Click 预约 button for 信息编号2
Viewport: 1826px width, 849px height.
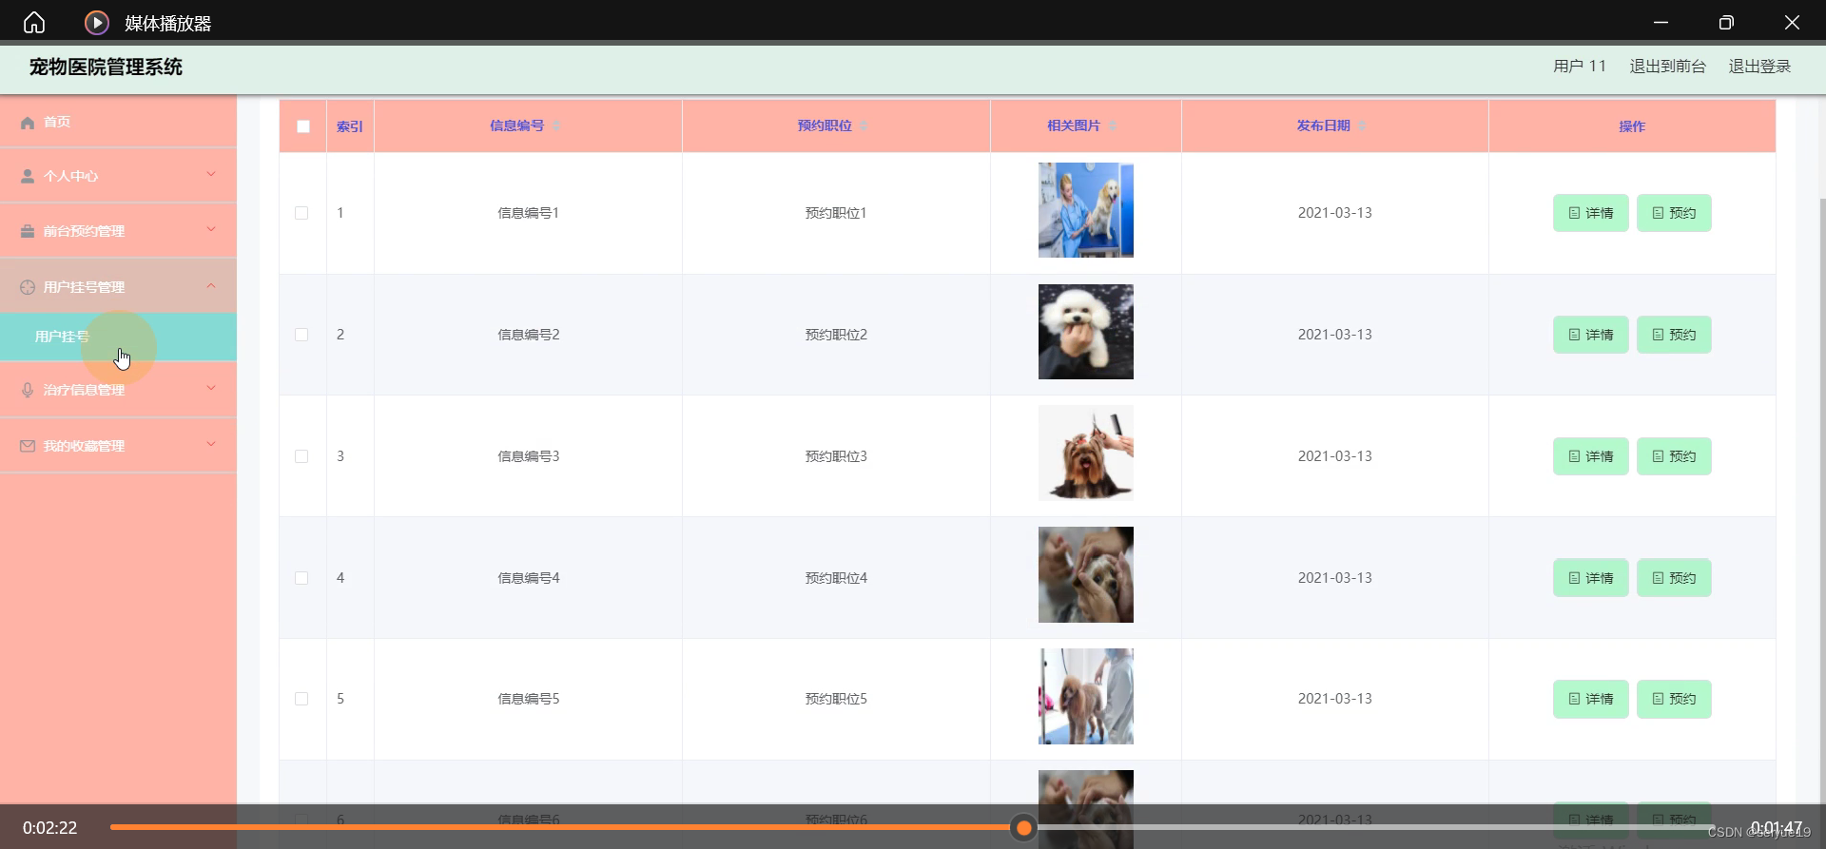pos(1674,335)
